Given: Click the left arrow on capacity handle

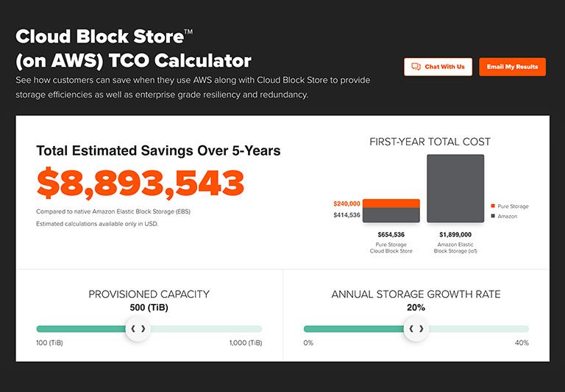Looking at the screenshot, I should click(x=132, y=329).
